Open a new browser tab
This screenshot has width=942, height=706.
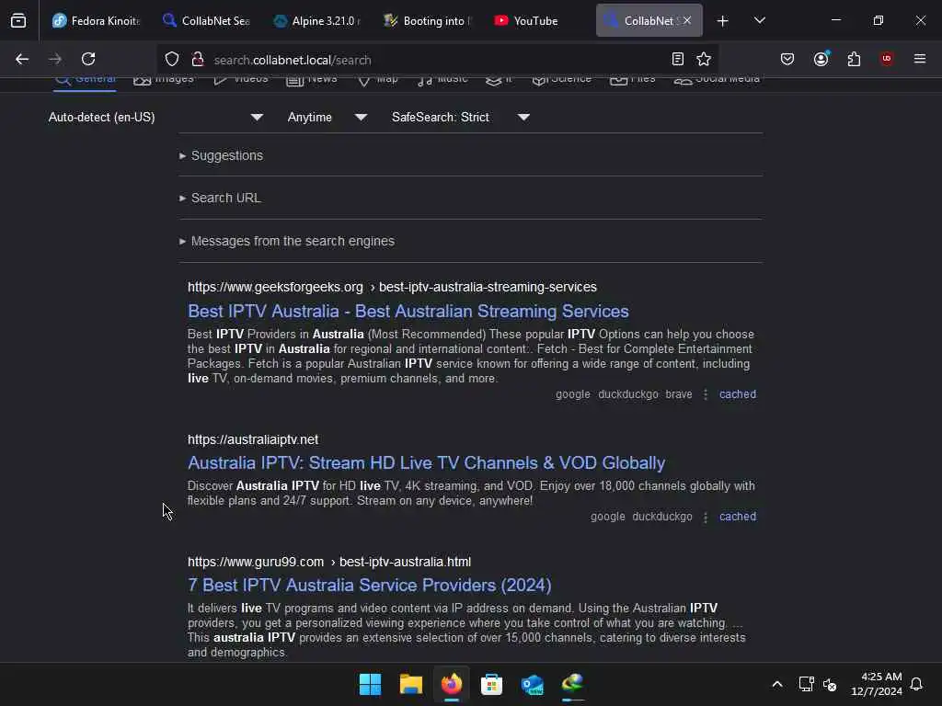click(x=722, y=21)
